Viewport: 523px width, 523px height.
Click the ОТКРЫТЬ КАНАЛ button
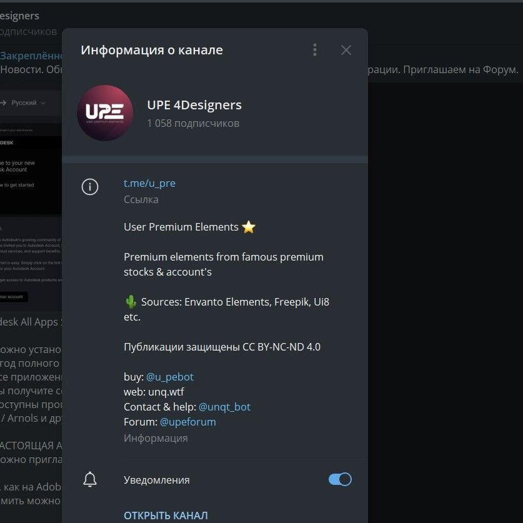(166, 516)
